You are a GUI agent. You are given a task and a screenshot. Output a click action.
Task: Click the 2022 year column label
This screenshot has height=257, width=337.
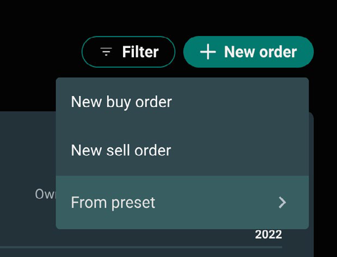click(x=268, y=235)
